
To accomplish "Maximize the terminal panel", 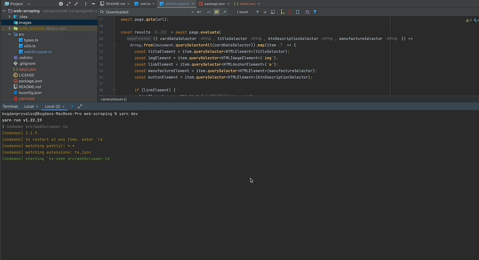I will click(x=80, y=106).
